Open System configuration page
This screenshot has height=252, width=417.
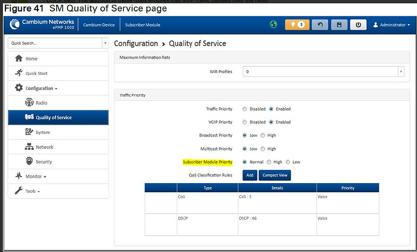click(58, 132)
